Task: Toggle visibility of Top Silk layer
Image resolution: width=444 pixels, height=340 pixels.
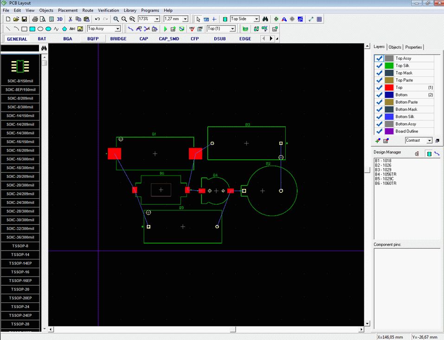Action: pos(379,66)
